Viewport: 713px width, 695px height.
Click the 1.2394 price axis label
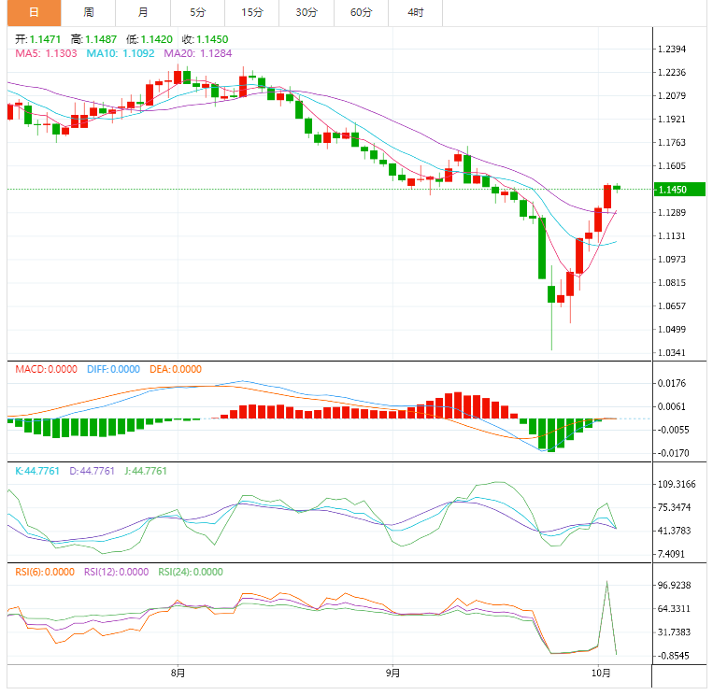672,50
